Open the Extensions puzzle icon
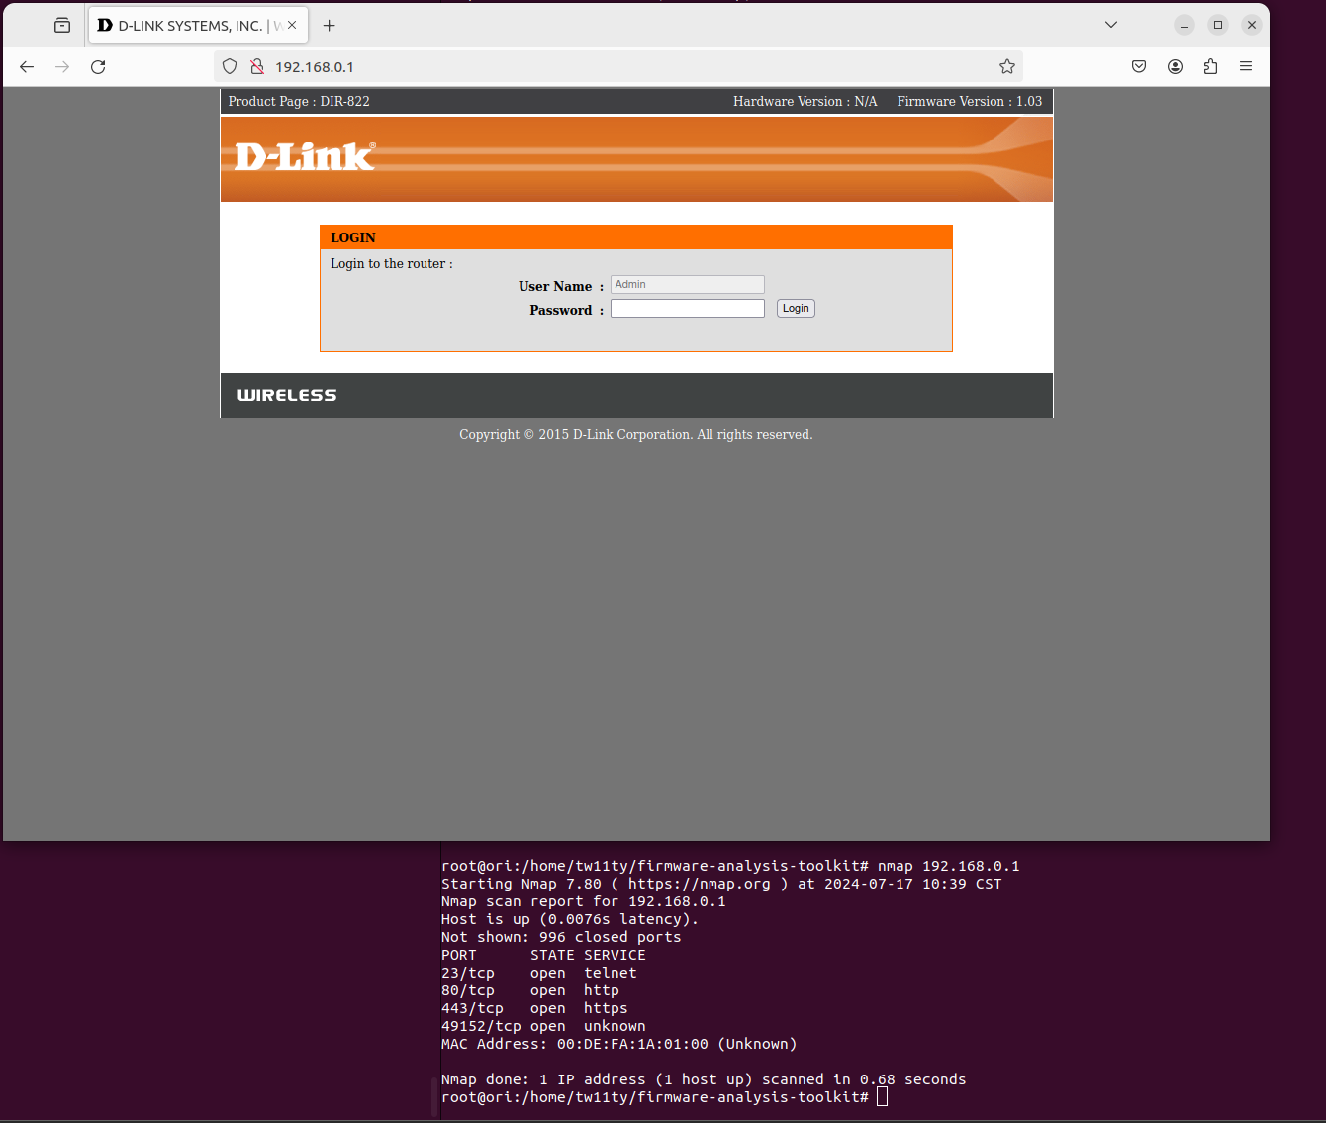 pyautogui.click(x=1210, y=66)
